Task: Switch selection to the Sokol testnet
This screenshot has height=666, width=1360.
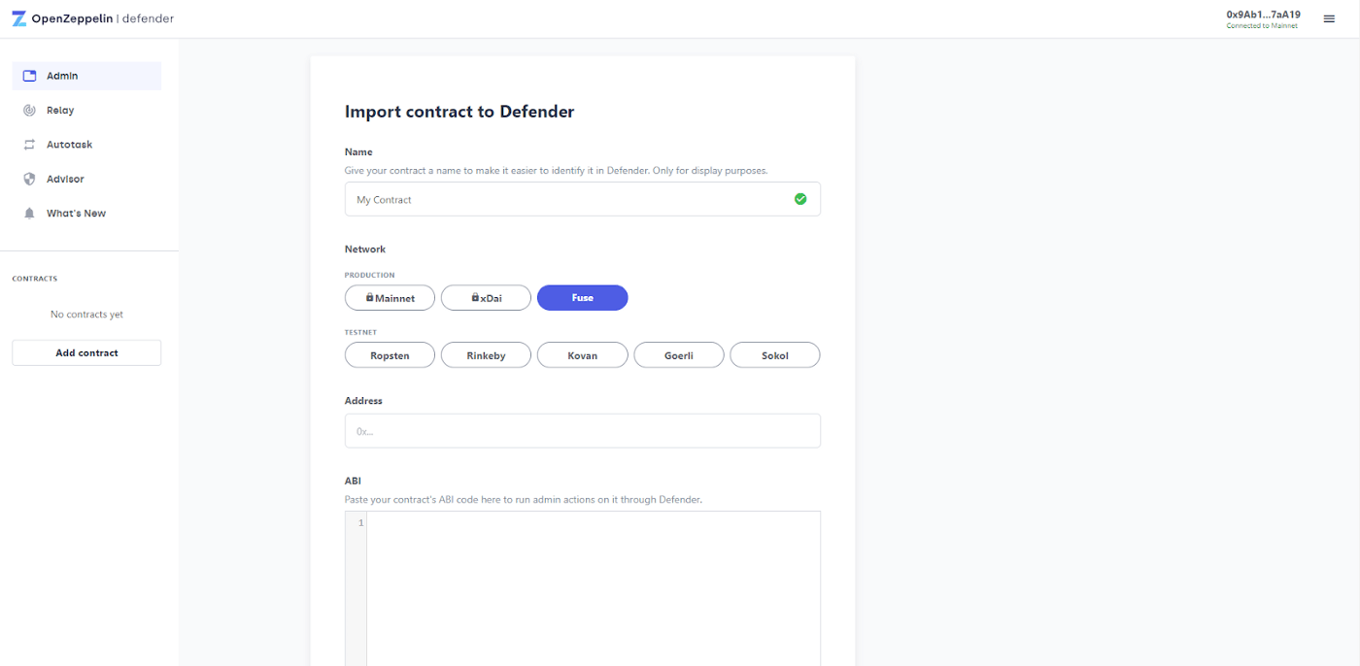Action: (x=774, y=354)
